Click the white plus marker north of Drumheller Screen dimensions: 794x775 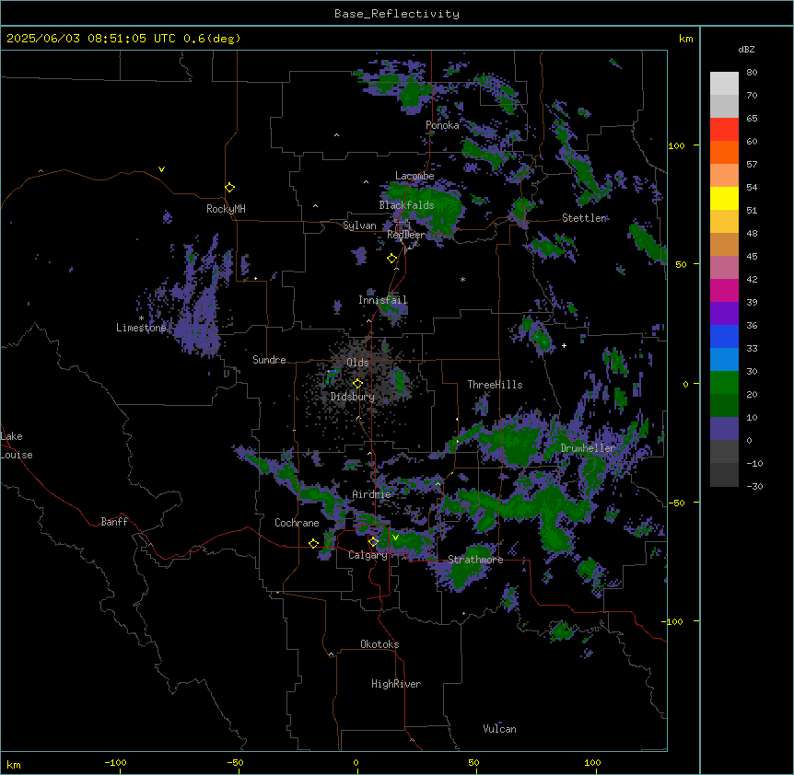pos(564,345)
